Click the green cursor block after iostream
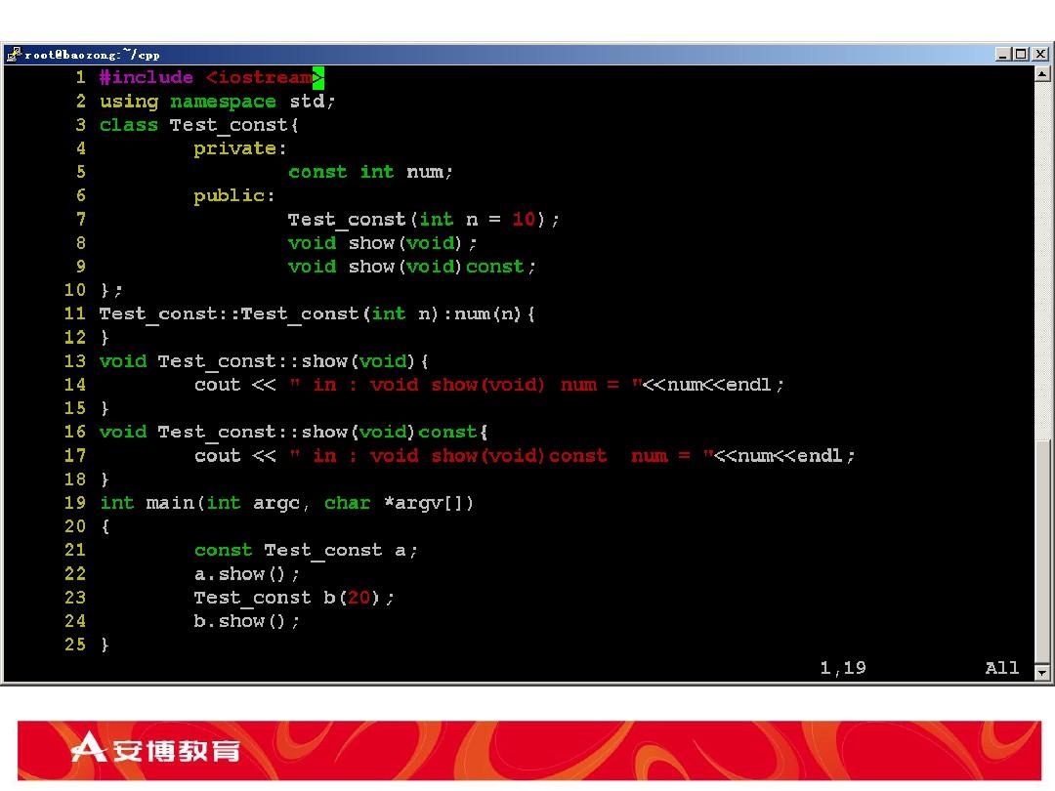Image resolution: width=1055 pixels, height=791 pixels. coord(318,78)
